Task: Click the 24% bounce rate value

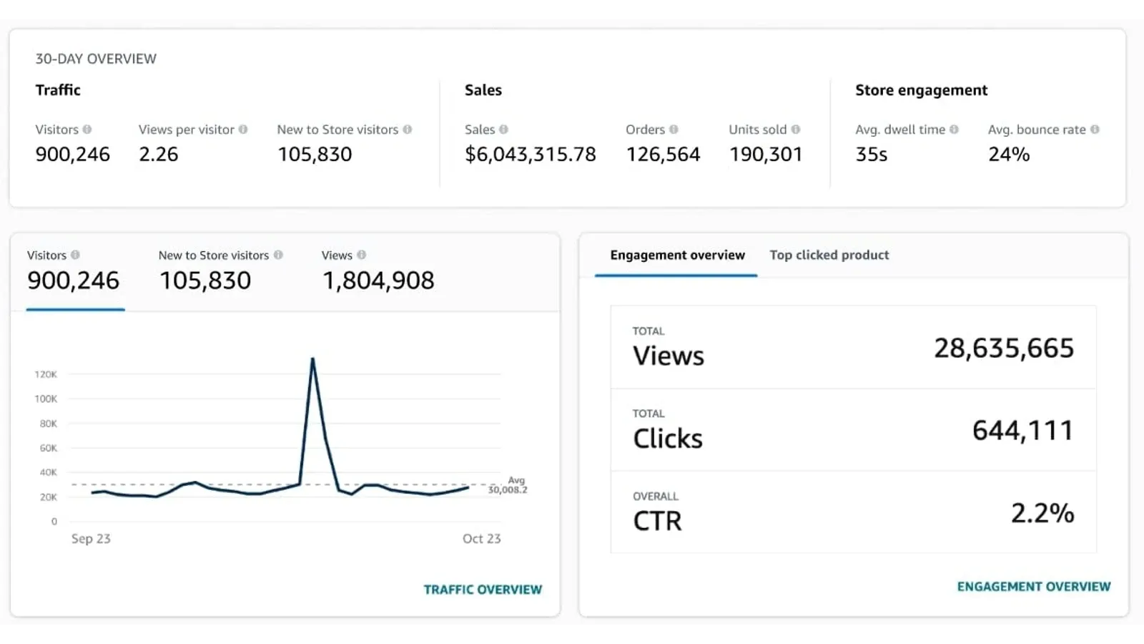Action: point(1009,155)
